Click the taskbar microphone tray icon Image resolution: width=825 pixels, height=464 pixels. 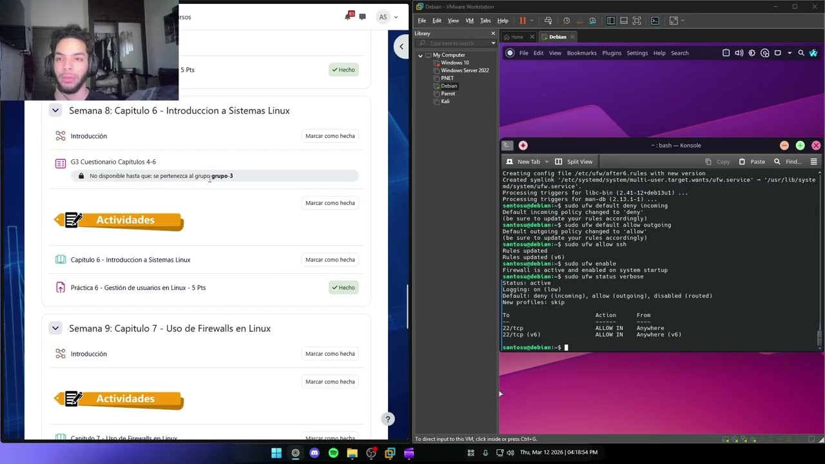click(485, 453)
